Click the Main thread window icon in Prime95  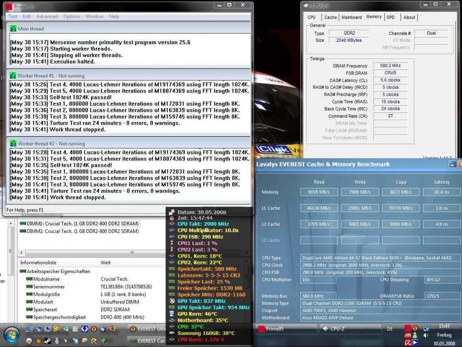point(13,29)
